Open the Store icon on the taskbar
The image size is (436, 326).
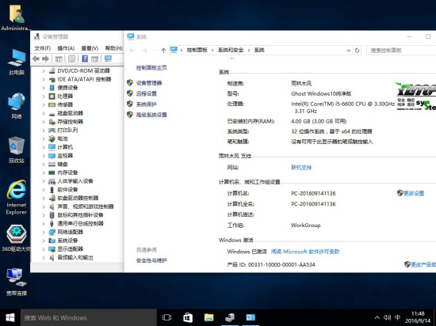pyautogui.click(x=188, y=317)
